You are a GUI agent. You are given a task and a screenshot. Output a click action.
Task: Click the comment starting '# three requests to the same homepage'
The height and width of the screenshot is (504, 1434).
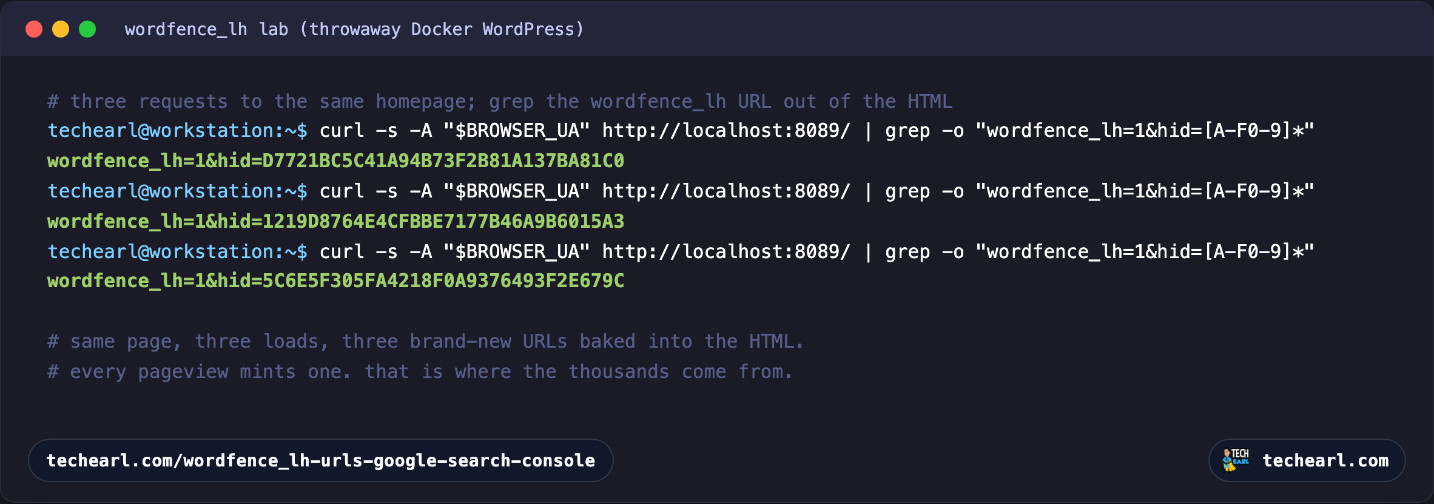point(500,101)
